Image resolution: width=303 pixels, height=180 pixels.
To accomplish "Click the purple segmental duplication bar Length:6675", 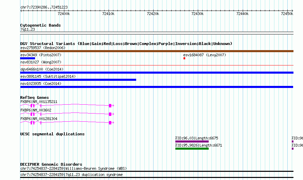I will (192, 141).
